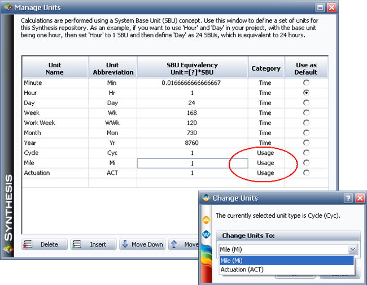
Task: Choose Year as the default unit
Action: click(x=306, y=143)
